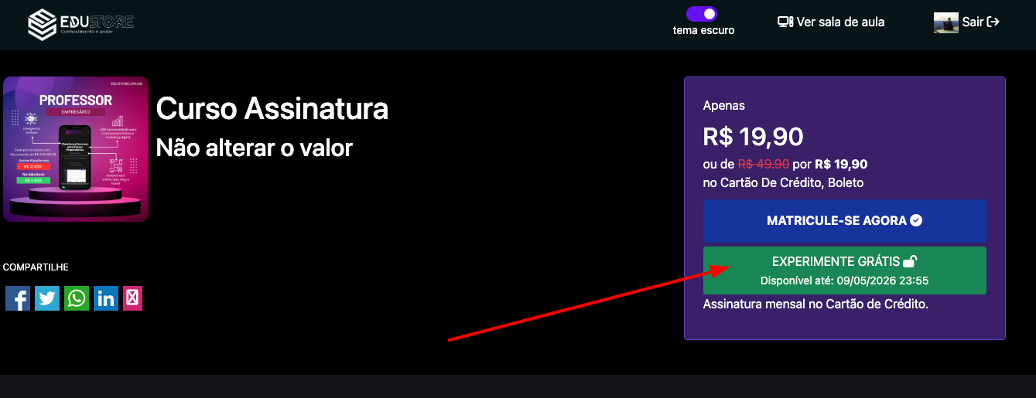Click the user avatar photo in the header
The width and height of the screenshot is (1036, 398).
[x=945, y=22]
